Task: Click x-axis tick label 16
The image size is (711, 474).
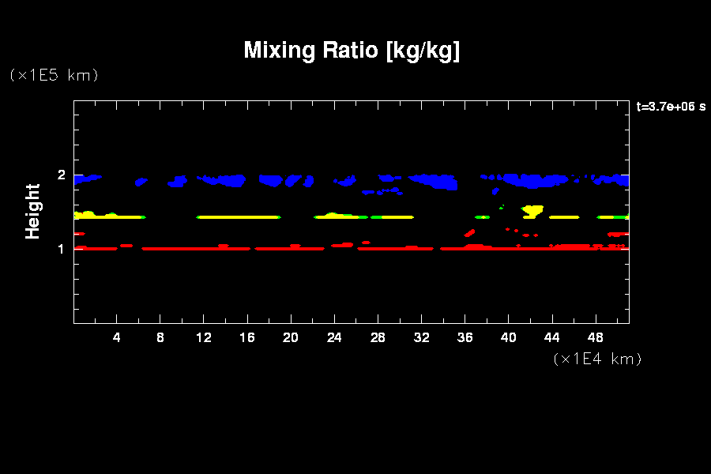Action: tap(248, 338)
